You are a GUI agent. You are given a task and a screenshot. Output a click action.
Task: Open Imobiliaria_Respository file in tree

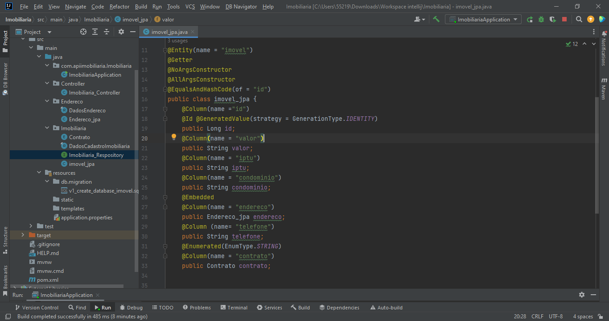click(x=96, y=155)
